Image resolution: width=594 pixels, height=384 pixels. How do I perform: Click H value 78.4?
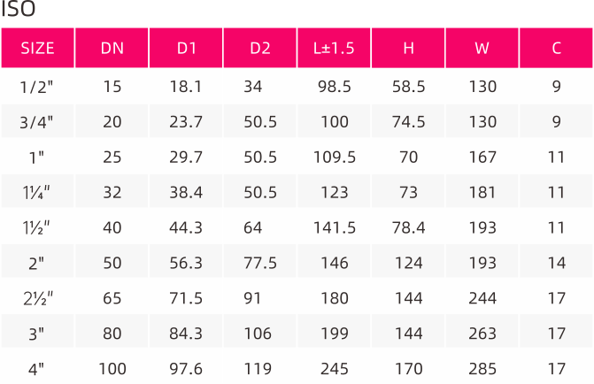[x=408, y=227]
